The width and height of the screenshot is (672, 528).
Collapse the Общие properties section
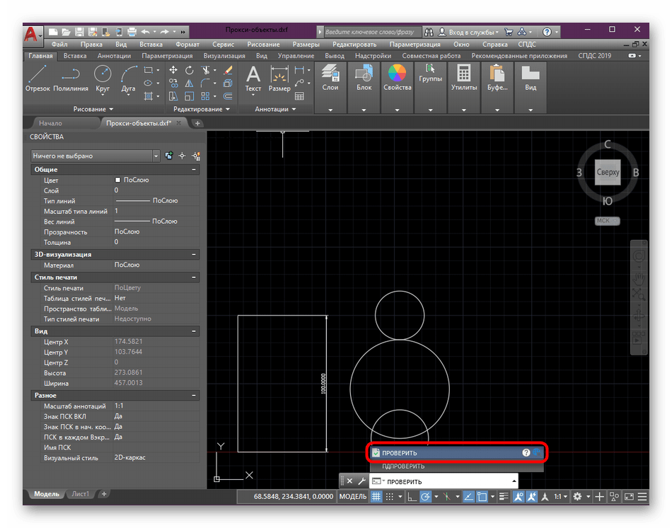tap(194, 170)
